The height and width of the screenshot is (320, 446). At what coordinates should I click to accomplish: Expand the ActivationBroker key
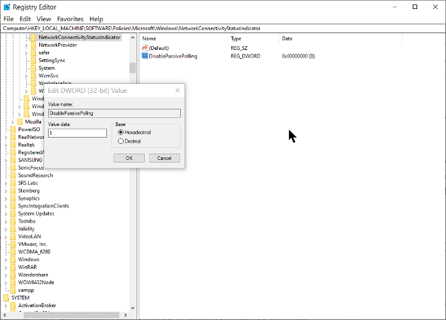pos(6,306)
